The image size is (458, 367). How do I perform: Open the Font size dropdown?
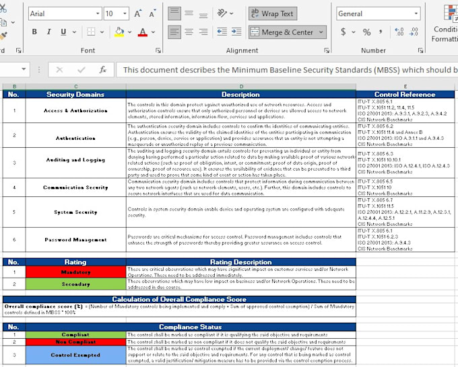125,13
